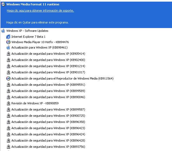Click the icon for update KB901214
The height and width of the screenshot is (151, 172).
click(x=8, y=66)
